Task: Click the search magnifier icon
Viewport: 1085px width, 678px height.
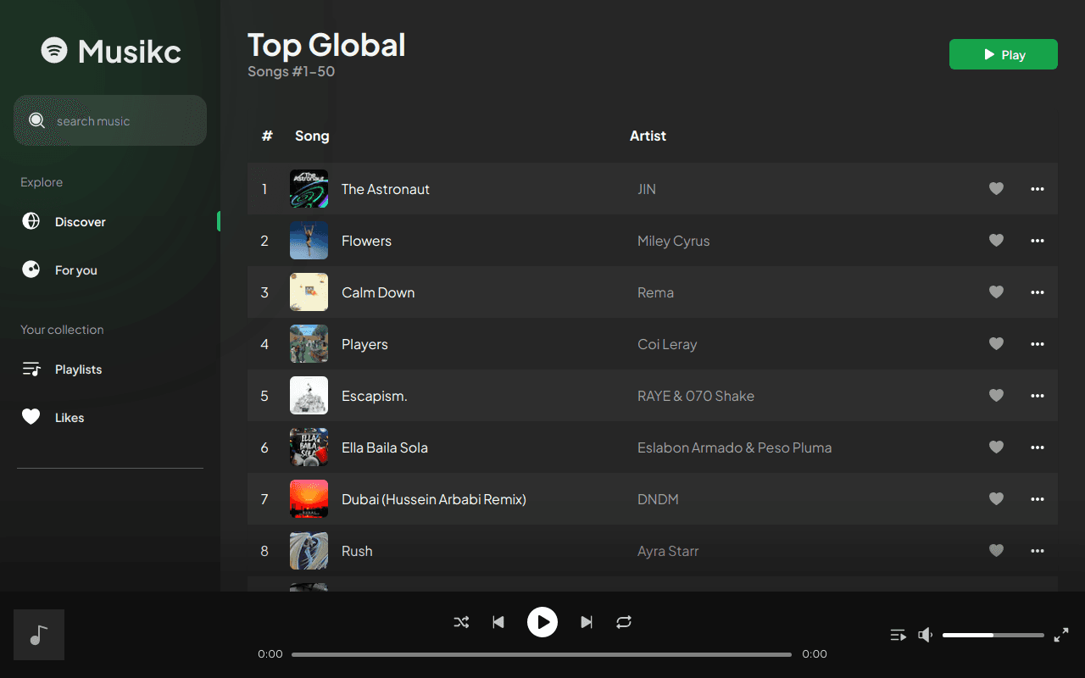Action: tap(36, 120)
